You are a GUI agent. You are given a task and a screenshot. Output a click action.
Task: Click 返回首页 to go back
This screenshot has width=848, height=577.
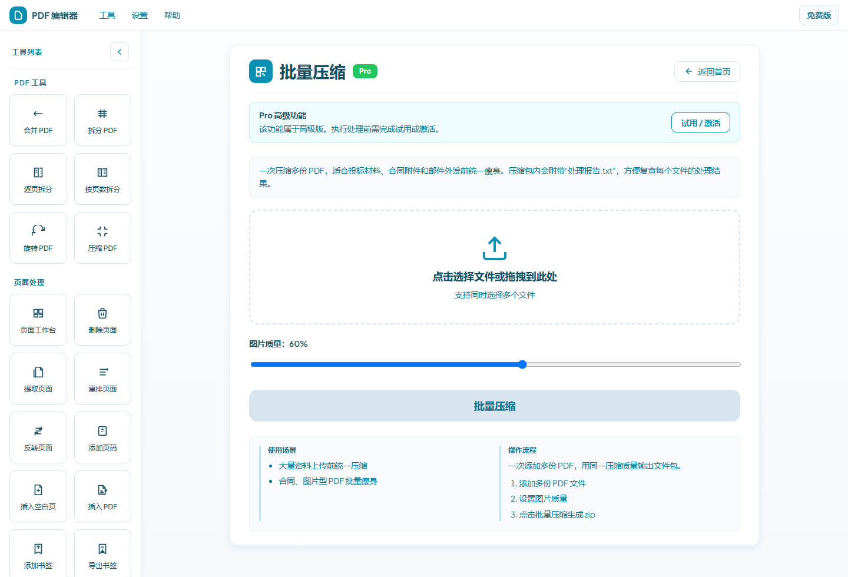(707, 72)
